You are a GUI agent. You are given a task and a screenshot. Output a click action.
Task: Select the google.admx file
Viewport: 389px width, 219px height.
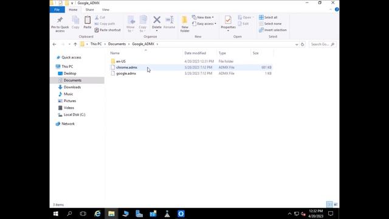[x=191, y=74]
